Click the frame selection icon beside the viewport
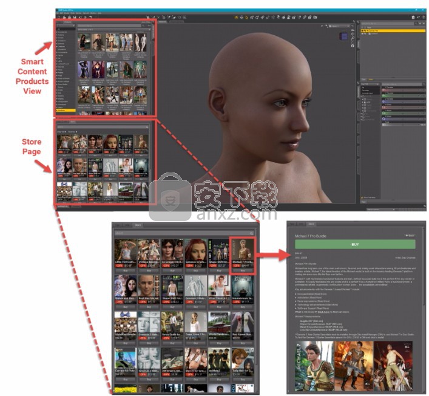Viewport: 429px width, 396px height. (x=353, y=42)
